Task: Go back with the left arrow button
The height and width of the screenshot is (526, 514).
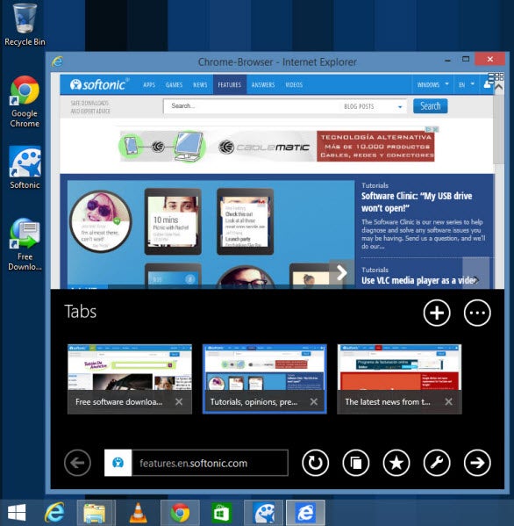Action: (x=77, y=463)
